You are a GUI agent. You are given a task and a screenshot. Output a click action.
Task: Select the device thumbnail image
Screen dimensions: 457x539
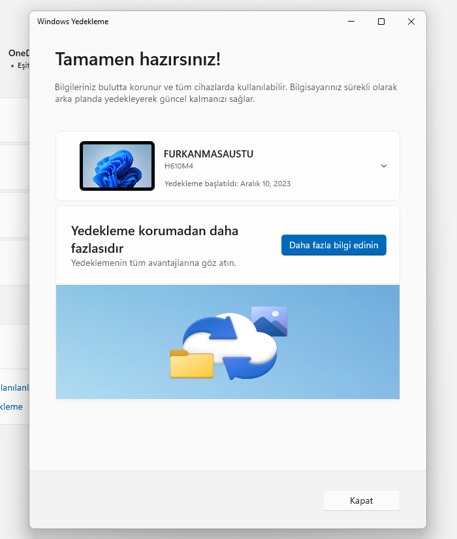pos(117,166)
